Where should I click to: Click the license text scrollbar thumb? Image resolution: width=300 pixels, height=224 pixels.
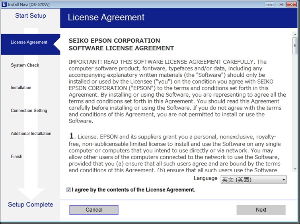[x=295, y=46]
